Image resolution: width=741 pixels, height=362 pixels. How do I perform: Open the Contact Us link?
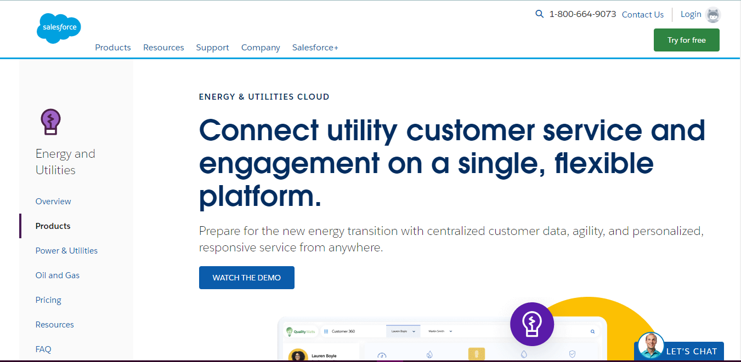(x=643, y=15)
